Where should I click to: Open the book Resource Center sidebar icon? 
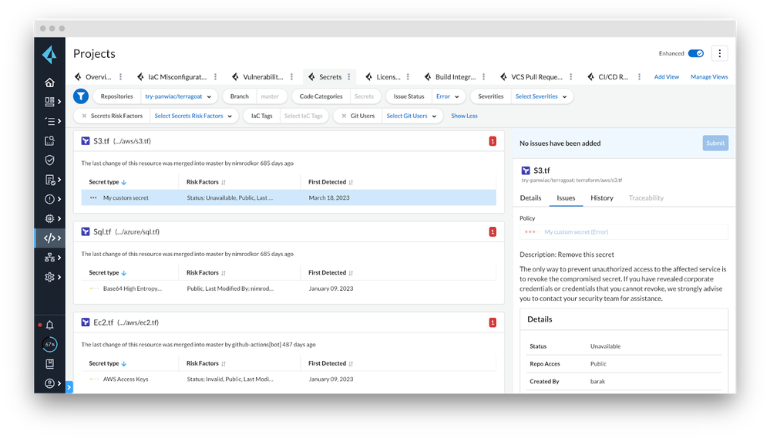(x=49, y=364)
